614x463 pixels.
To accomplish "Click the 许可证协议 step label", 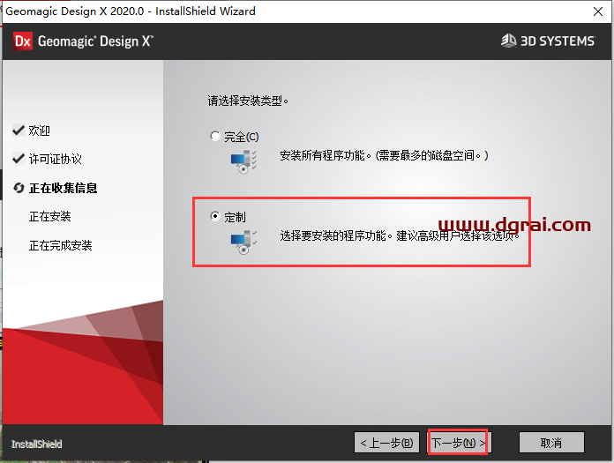I will [x=56, y=159].
